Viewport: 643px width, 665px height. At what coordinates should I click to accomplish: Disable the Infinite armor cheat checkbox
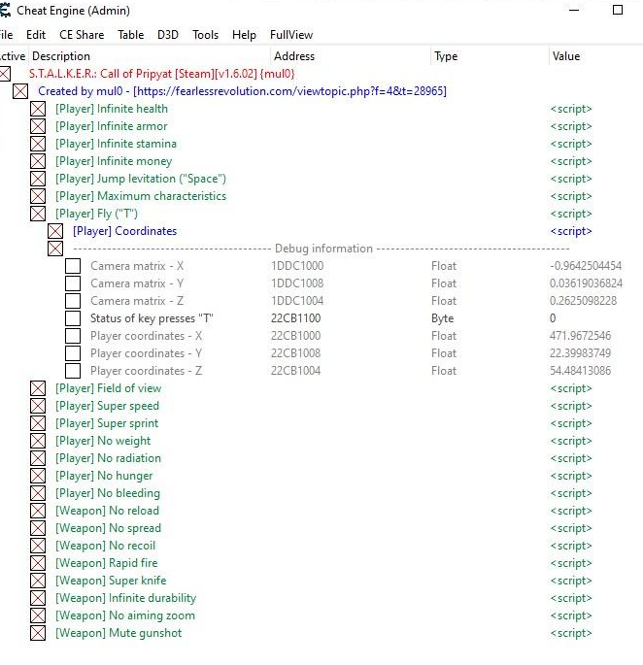pyautogui.click(x=38, y=126)
